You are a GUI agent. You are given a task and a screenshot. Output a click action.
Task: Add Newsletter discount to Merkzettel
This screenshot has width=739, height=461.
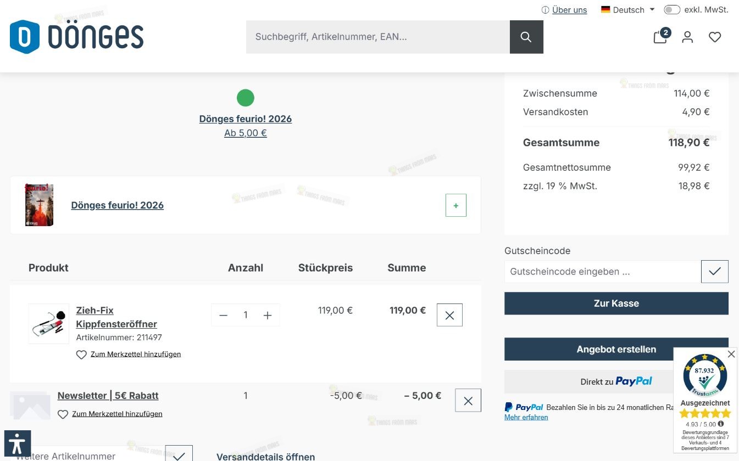110,414
